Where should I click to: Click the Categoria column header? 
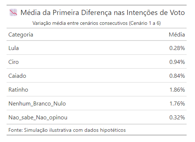click(x=21, y=35)
